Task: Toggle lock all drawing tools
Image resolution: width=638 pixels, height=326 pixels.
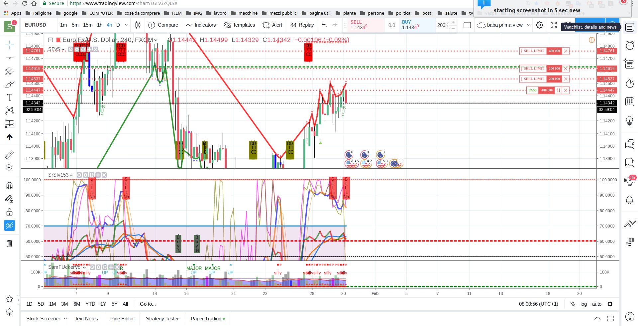Action: pyautogui.click(x=10, y=212)
